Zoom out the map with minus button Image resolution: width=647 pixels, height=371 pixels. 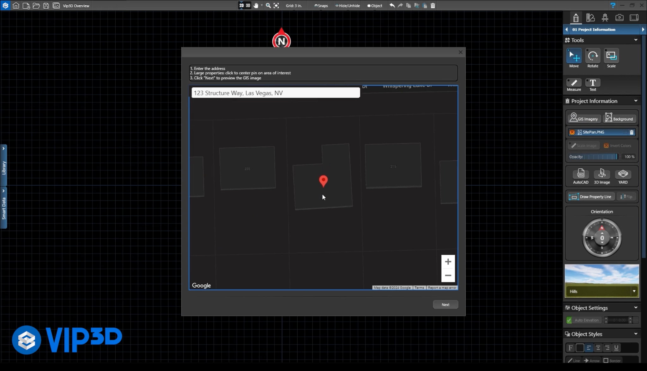[x=448, y=275]
